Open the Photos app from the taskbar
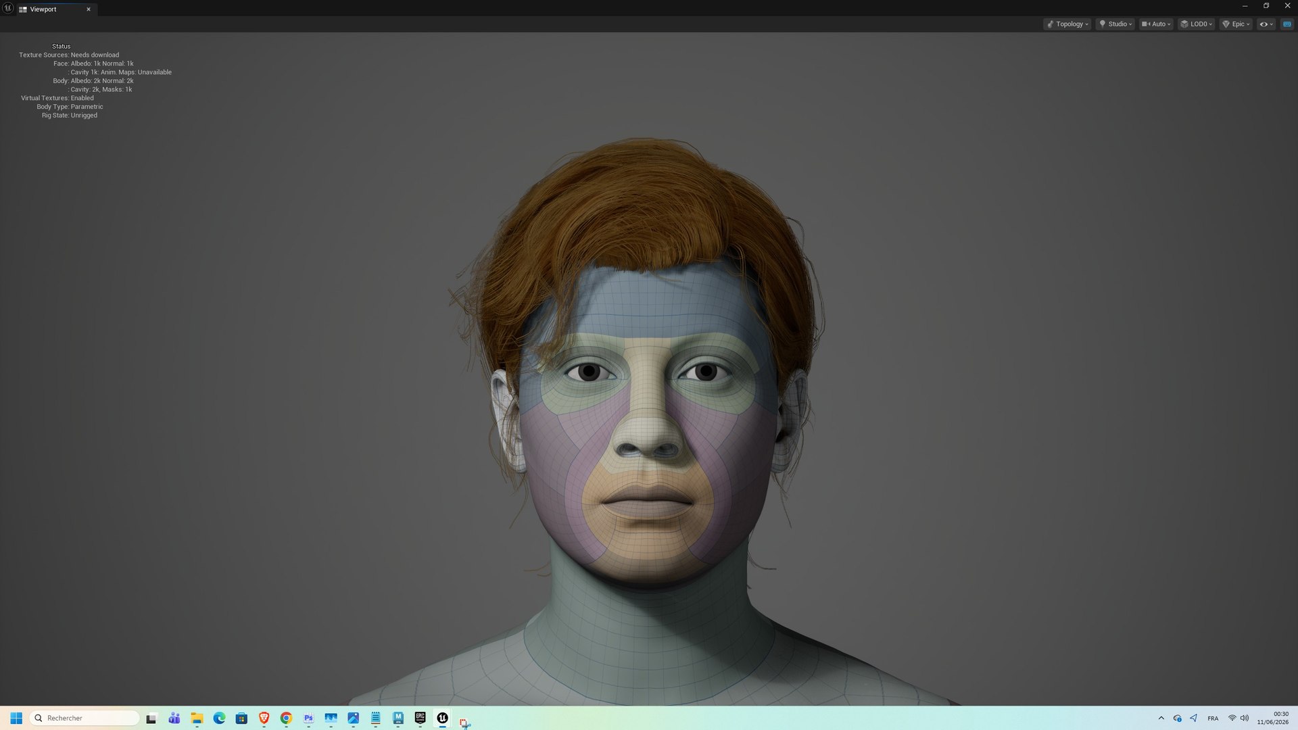 353,718
